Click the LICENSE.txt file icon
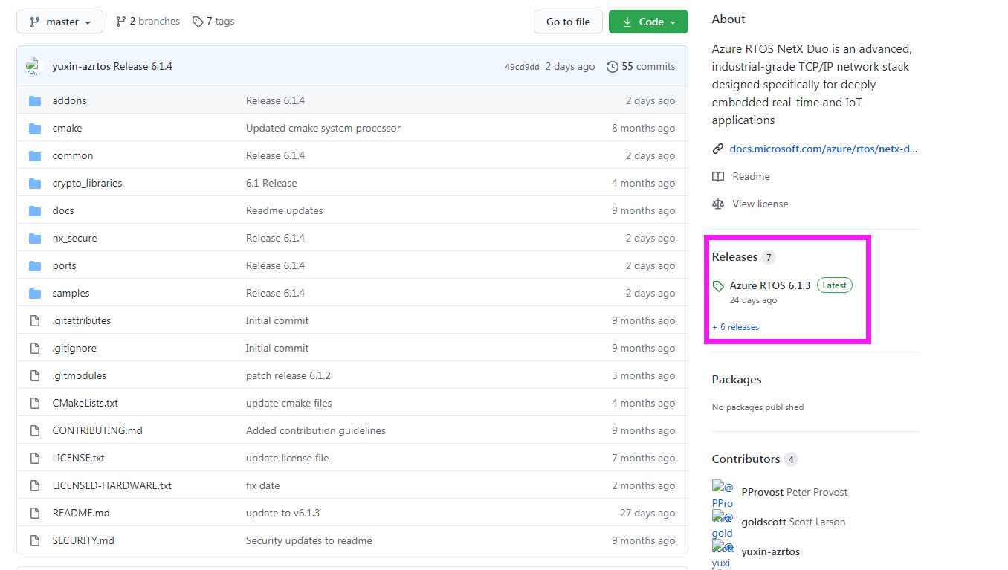Screen dimensions: 1008x570 (x=34, y=458)
